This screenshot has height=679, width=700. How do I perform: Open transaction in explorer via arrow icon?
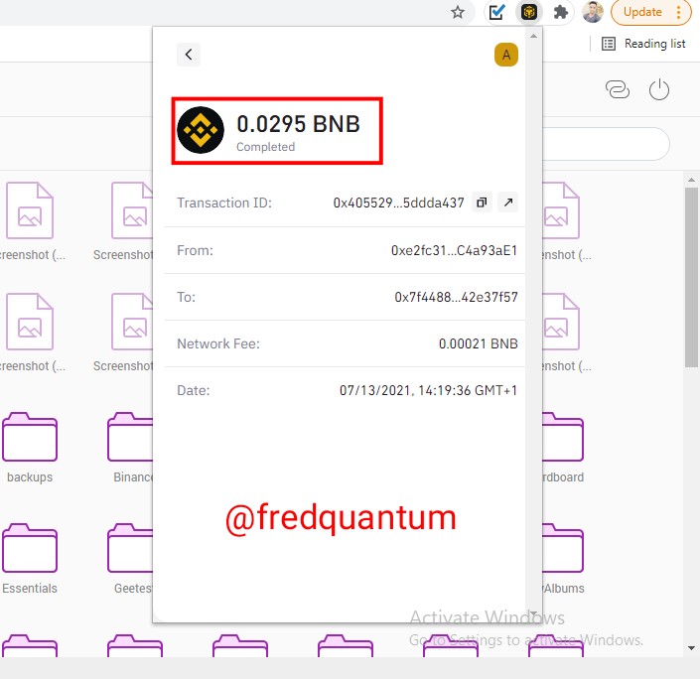tap(508, 203)
